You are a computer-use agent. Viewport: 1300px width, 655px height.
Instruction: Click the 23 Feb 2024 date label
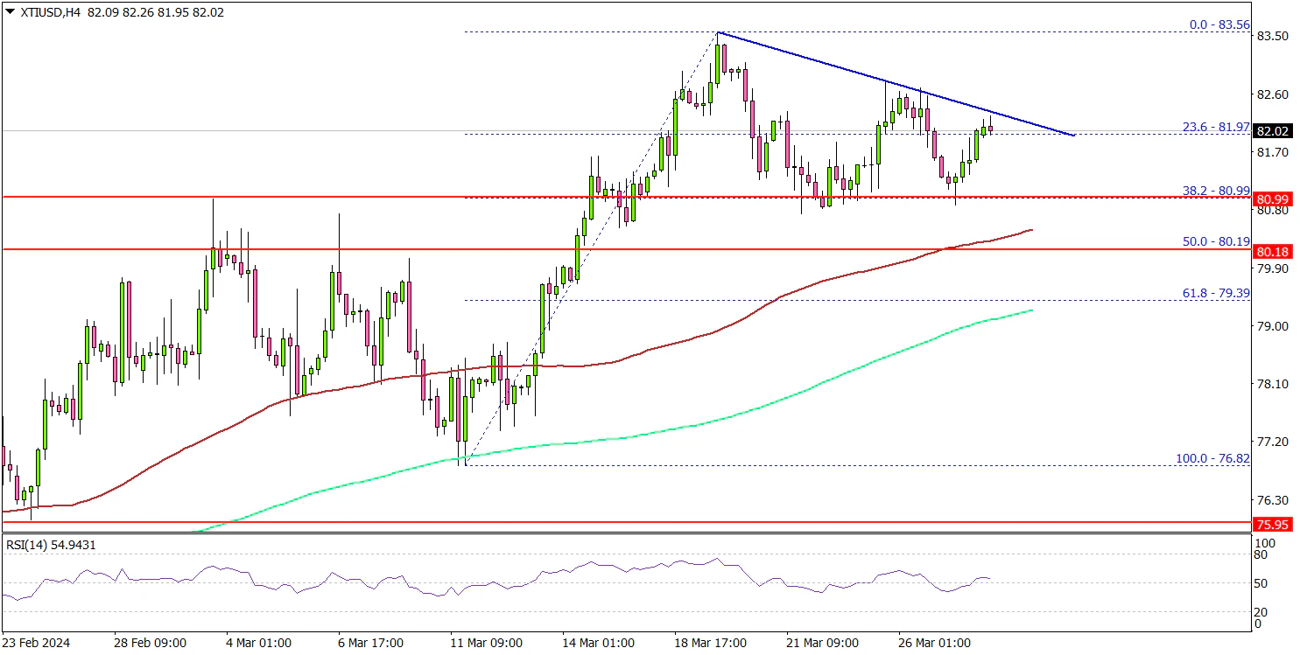pyautogui.click(x=36, y=643)
